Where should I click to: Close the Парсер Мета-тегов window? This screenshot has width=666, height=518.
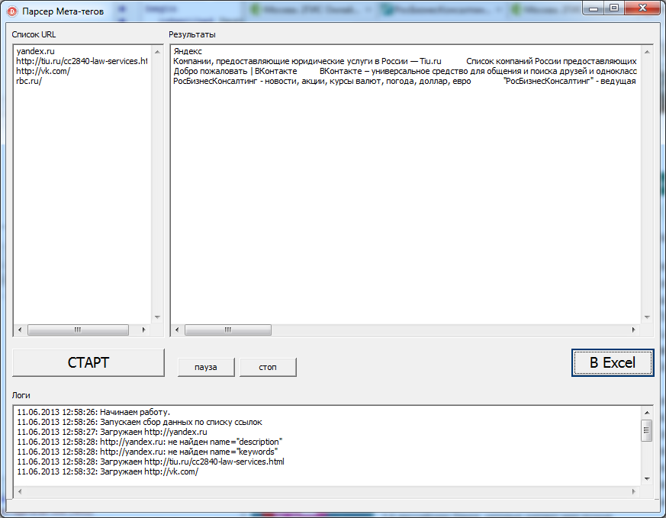coord(642,8)
